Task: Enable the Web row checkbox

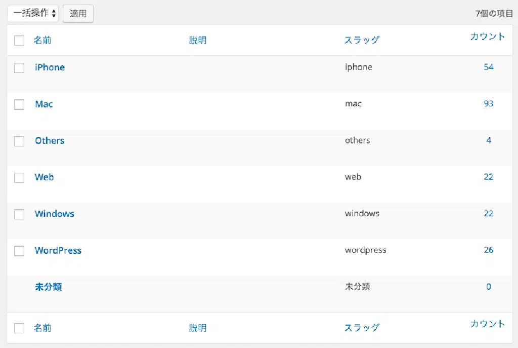Action: pos(19,177)
